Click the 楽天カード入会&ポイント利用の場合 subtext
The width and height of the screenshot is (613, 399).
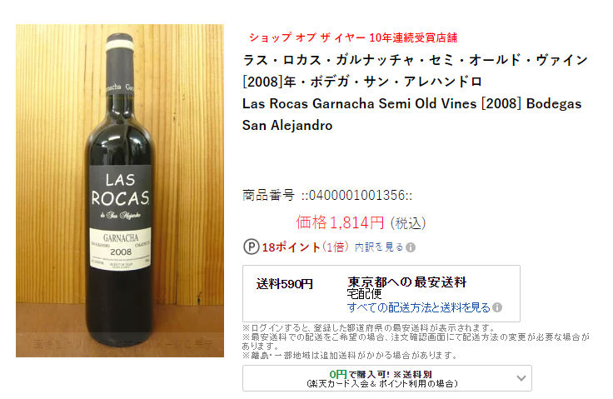click(382, 384)
